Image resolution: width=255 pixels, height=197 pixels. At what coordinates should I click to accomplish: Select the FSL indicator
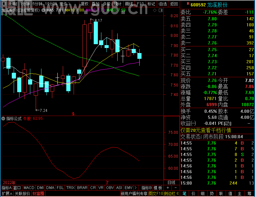60,188
